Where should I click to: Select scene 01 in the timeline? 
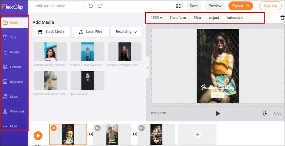(68, 134)
